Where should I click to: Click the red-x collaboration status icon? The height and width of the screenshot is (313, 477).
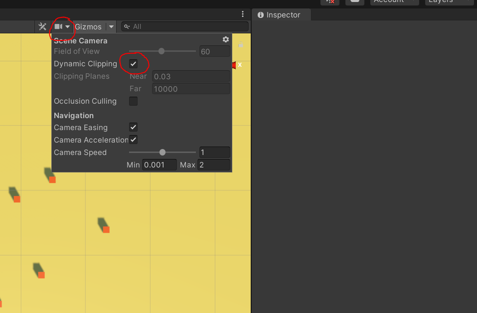click(330, 1)
